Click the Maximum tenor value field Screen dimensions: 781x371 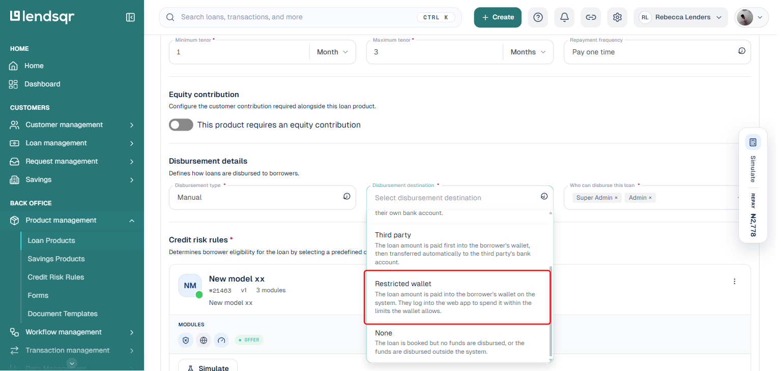coord(435,52)
